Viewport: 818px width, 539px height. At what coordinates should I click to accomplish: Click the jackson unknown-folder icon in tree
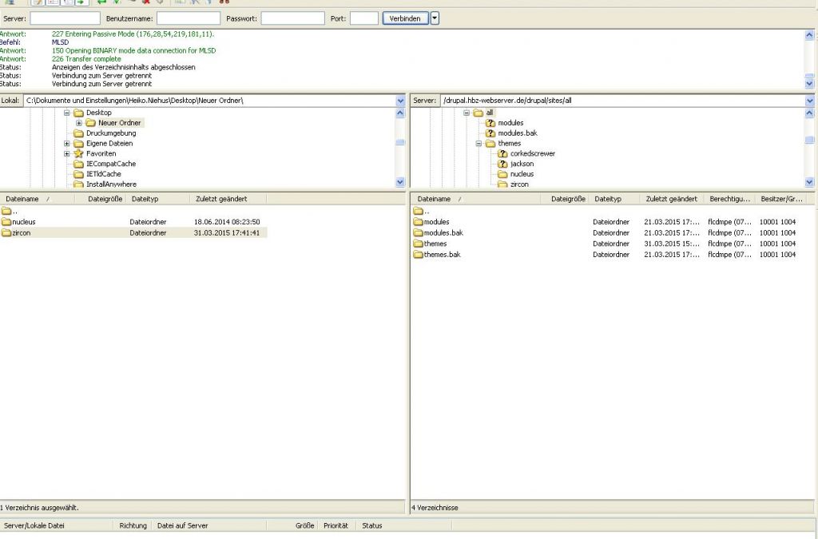[502, 164]
